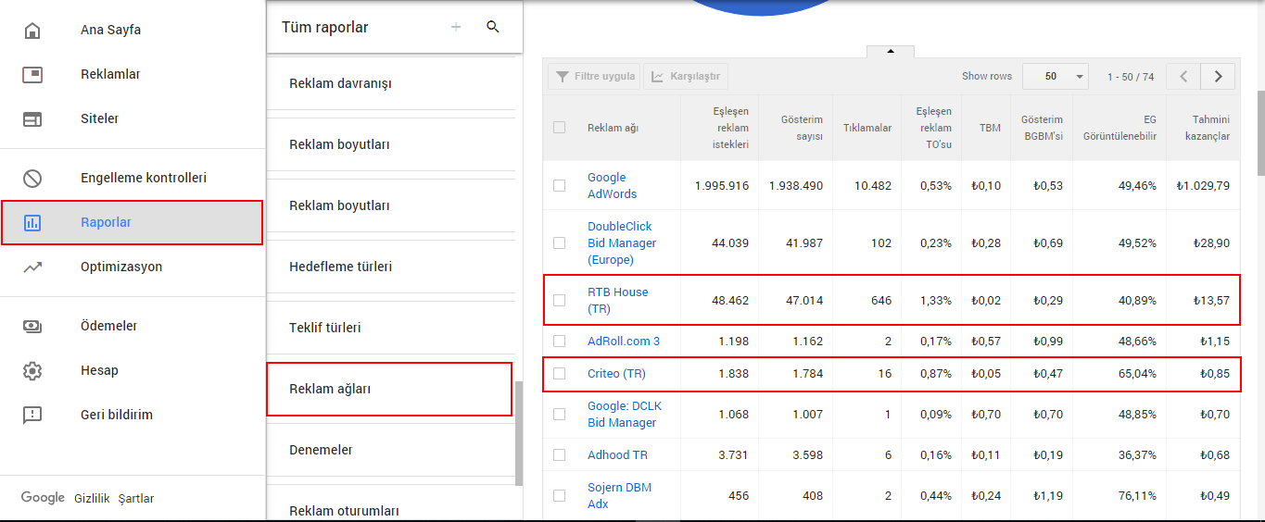The width and height of the screenshot is (1265, 522).
Task: Click the Tüm raporlar heading
Action: point(325,28)
